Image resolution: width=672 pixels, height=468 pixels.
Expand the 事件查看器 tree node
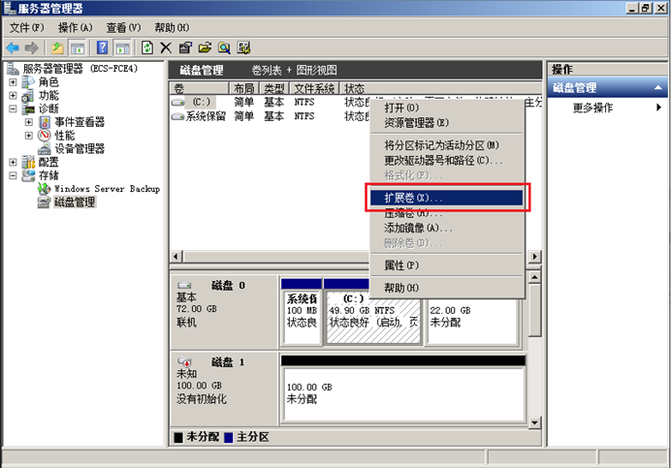[x=29, y=122]
